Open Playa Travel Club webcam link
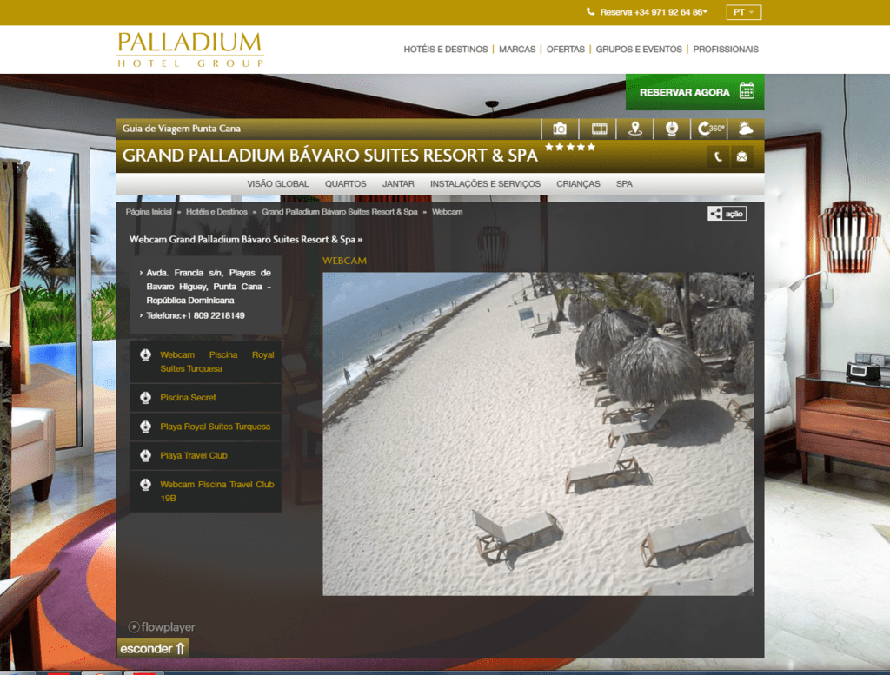890x675 pixels. coord(194,455)
